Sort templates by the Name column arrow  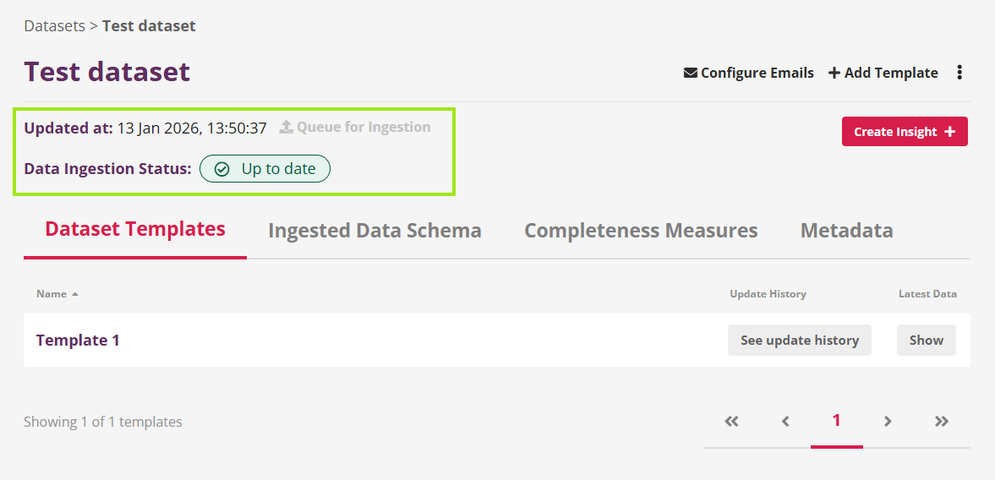point(75,294)
